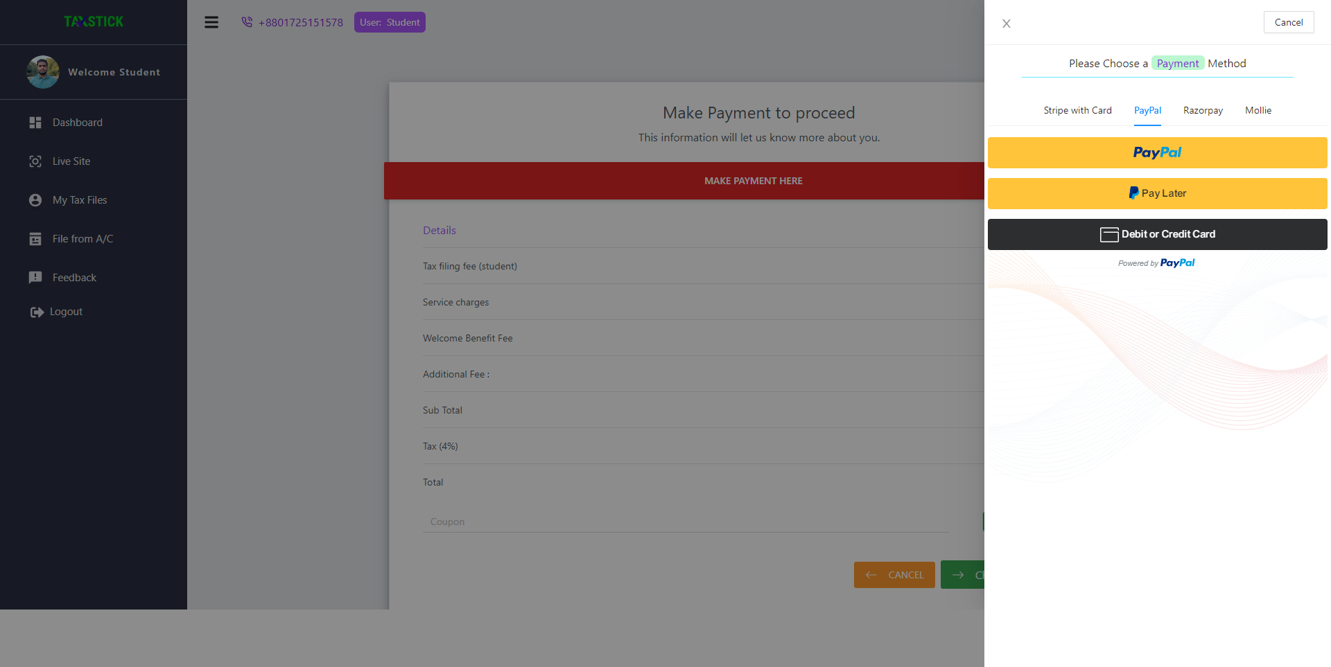This screenshot has height=667, width=1331.
Task: Click the Sub Total row label
Action: coord(442,411)
